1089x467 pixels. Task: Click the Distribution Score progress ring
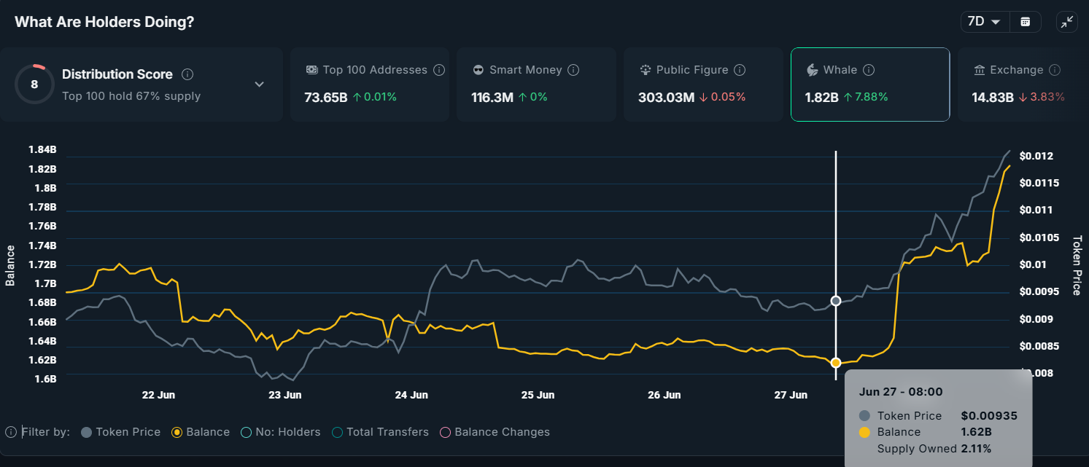point(34,84)
